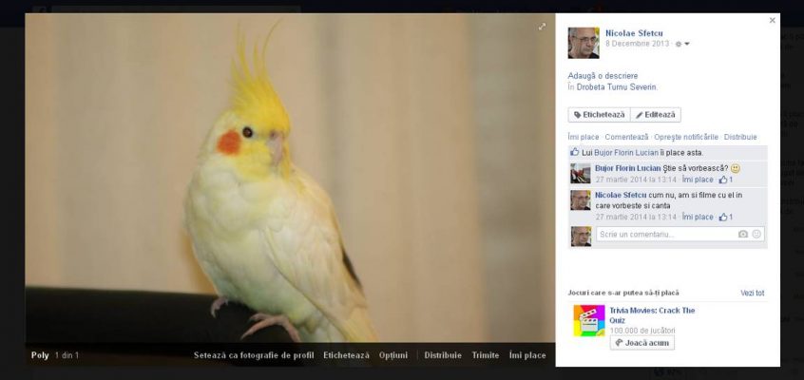Click Etichetează in bottom photo bar

point(346,355)
